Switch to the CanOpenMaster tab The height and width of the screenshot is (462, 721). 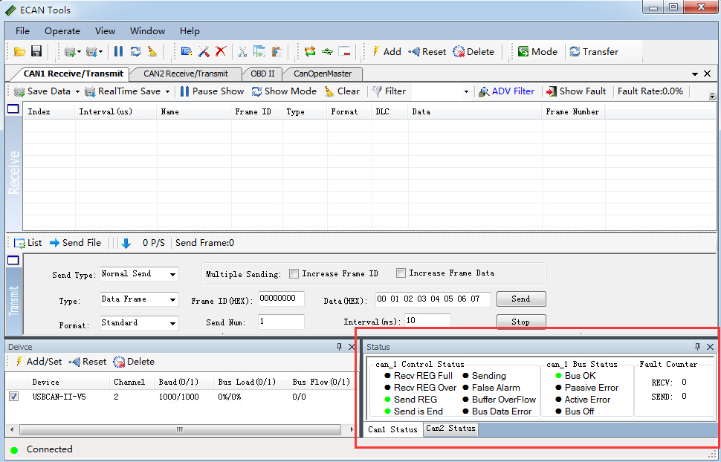tap(322, 74)
